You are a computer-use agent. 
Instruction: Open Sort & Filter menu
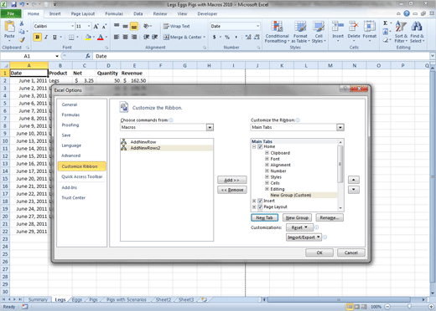[401, 32]
